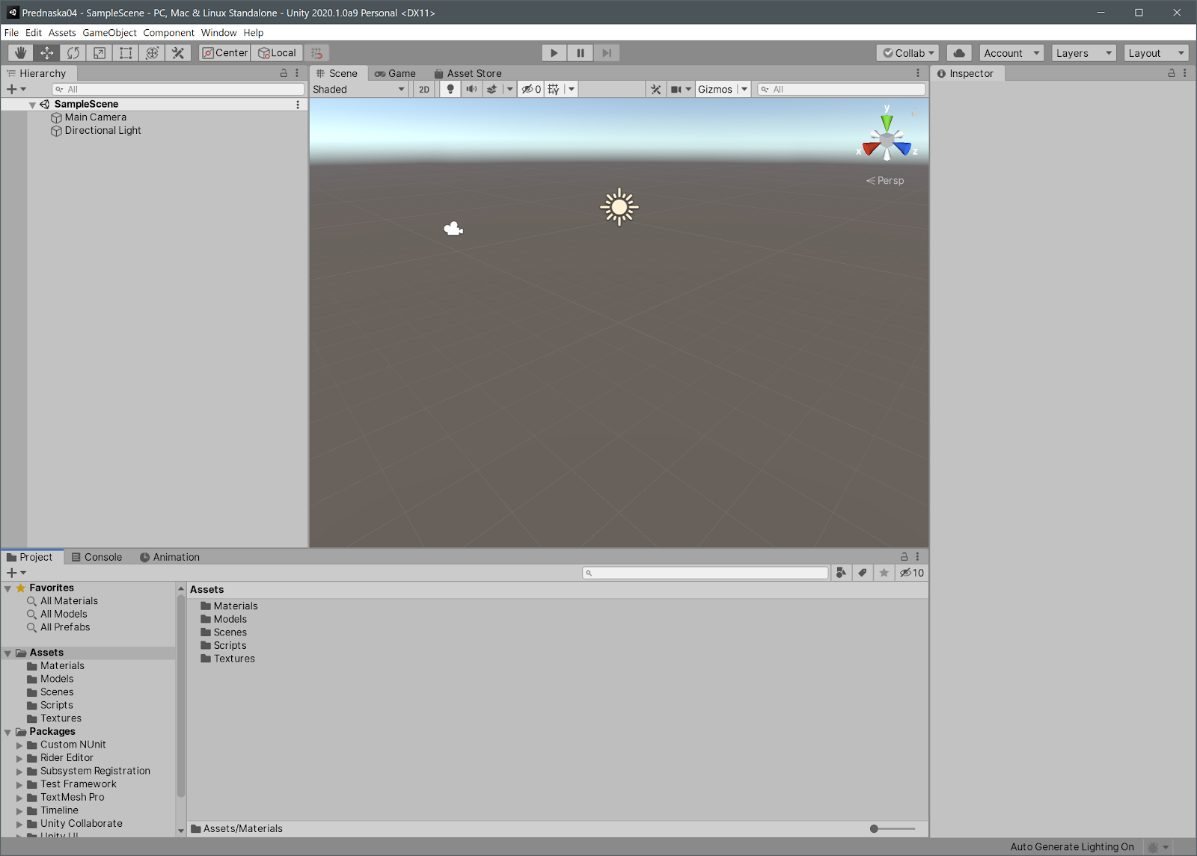The height and width of the screenshot is (856, 1197).
Task: Open the Account dropdown
Action: pyautogui.click(x=1011, y=53)
